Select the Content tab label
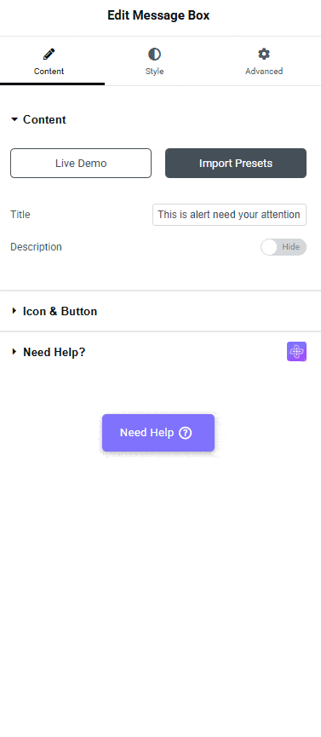 pos(49,72)
